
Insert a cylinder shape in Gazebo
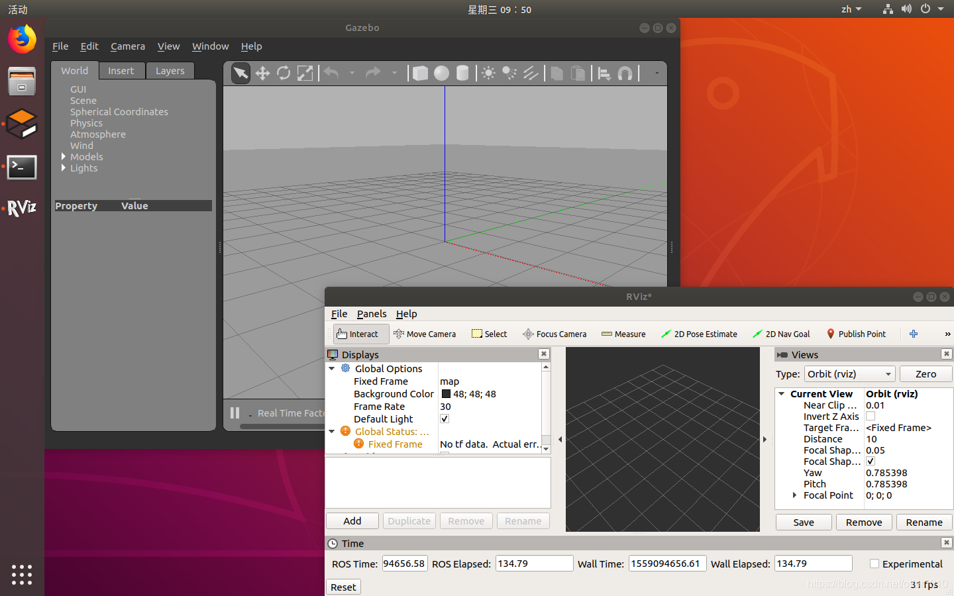point(462,73)
